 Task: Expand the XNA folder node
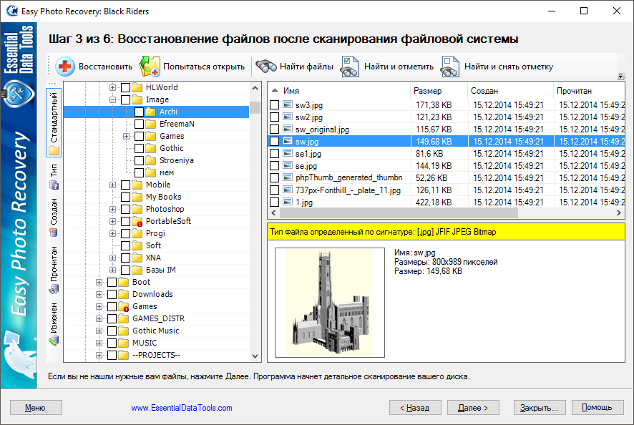pyautogui.click(x=112, y=258)
